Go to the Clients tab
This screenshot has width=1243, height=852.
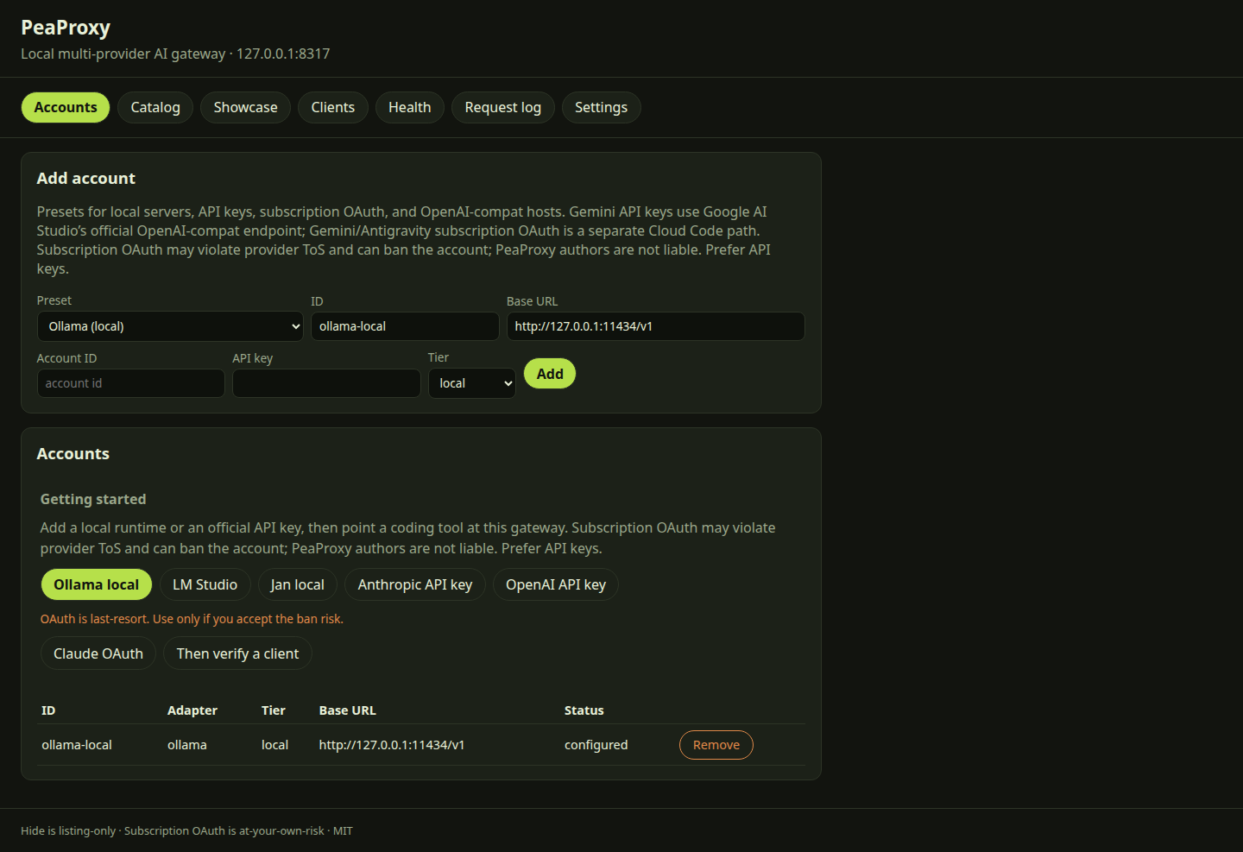(x=332, y=107)
